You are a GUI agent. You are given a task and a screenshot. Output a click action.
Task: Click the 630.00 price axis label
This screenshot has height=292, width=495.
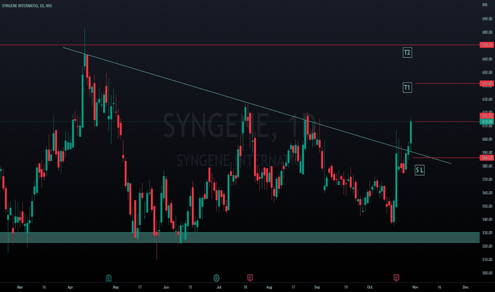[x=487, y=99]
